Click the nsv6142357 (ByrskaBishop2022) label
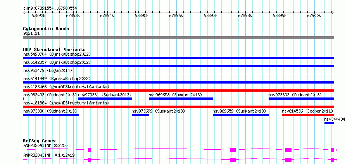345x164 pixels. (x=57, y=62)
